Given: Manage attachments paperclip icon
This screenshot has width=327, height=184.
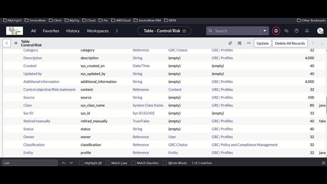Looking at the screenshot, I should [x=230, y=43].
